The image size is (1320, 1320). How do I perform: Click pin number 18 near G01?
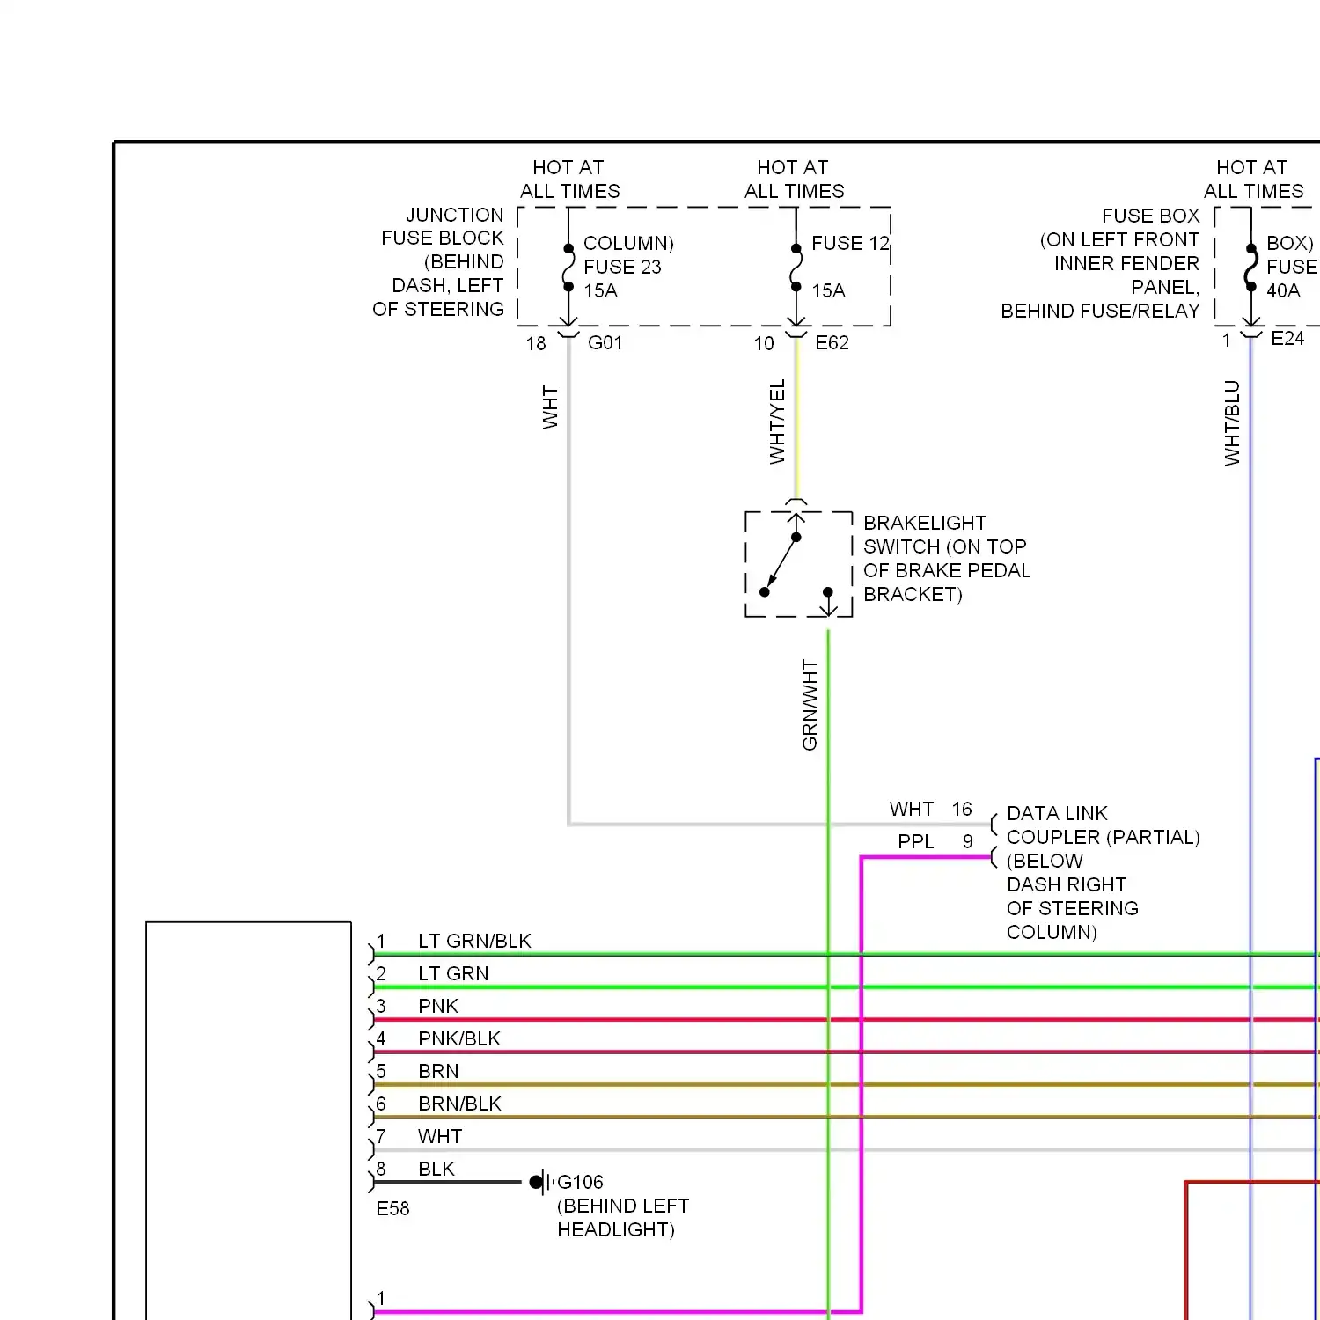tap(536, 343)
